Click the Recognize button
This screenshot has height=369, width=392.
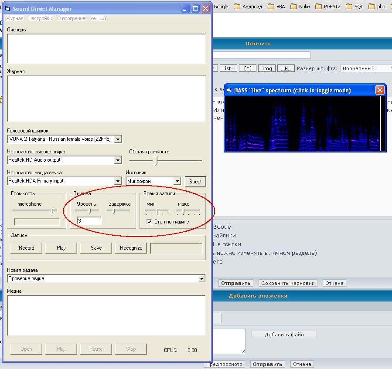pos(131,248)
